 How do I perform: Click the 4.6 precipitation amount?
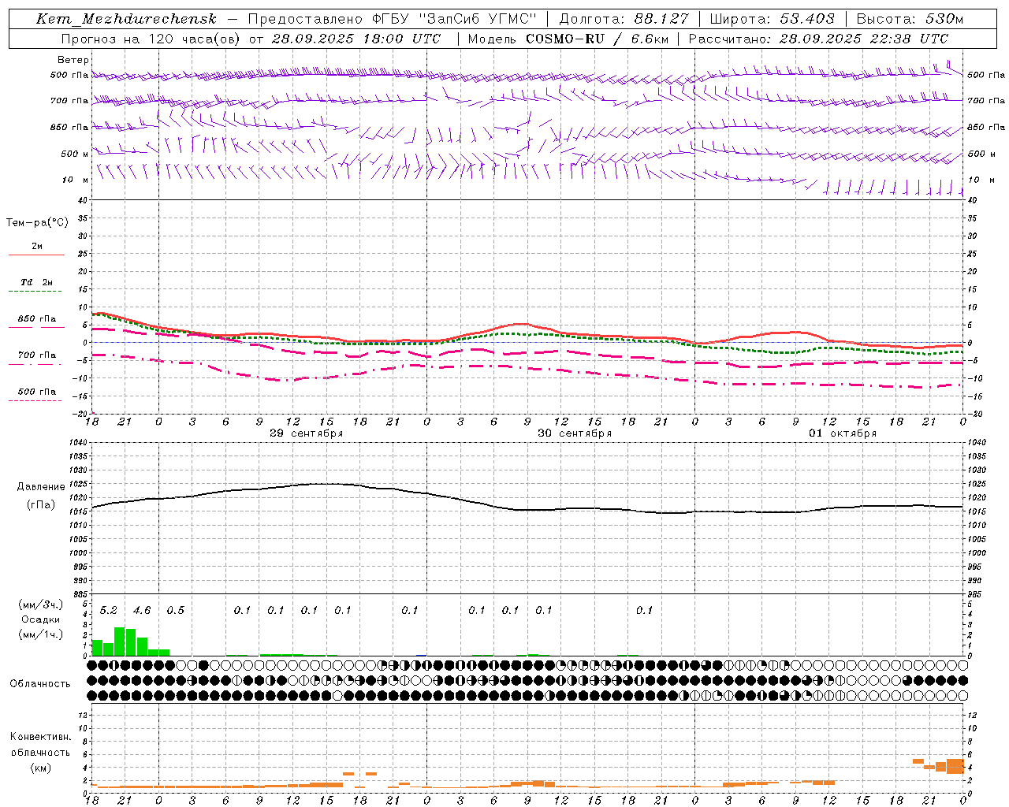(x=142, y=611)
